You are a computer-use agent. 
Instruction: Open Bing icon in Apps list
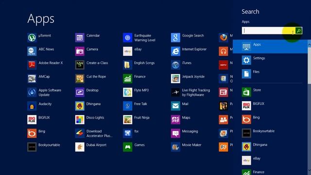click(x=32, y=133)
